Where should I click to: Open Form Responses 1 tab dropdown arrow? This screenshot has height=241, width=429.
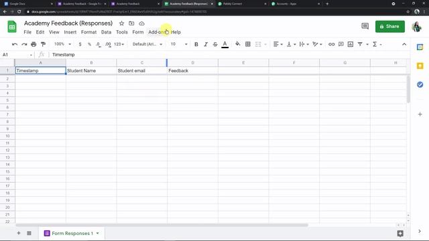pyautogui.click(x=98, y=234)
